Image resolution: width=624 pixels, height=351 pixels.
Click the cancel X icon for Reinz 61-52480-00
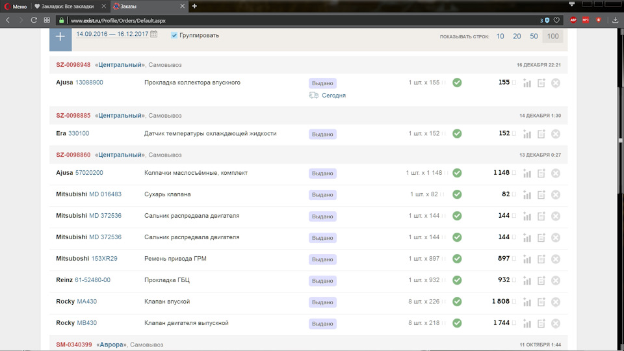(x=556, y=280)
